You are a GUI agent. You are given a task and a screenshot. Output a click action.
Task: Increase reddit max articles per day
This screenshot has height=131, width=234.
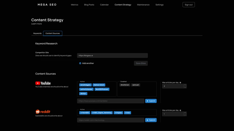pos(185,113)
